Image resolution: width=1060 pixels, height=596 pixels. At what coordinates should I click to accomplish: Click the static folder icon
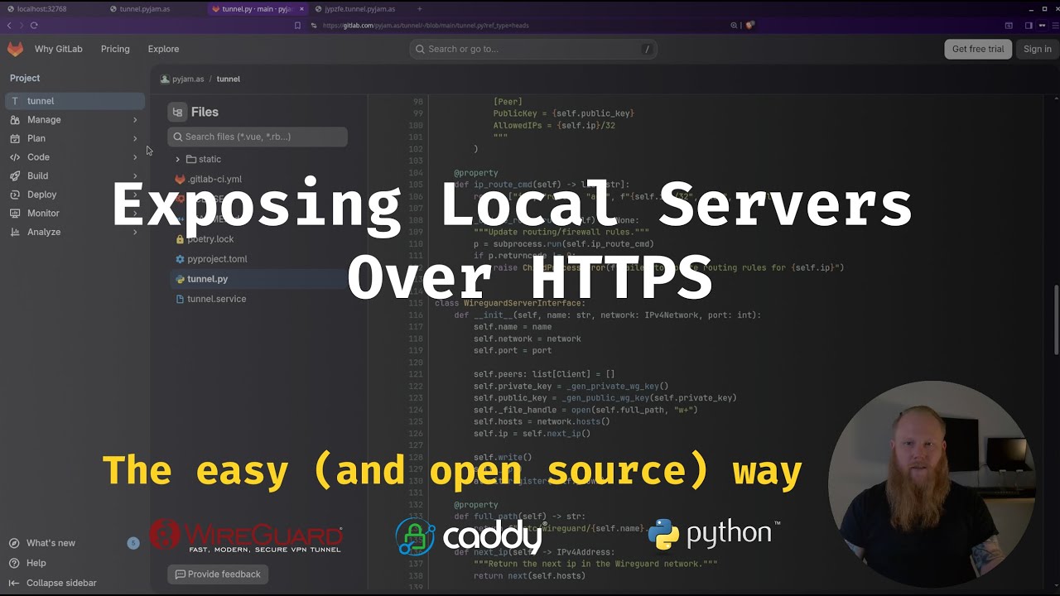tap(191, 159)
